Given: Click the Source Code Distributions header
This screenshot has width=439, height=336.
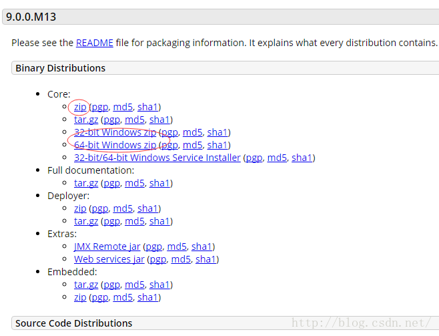Looking at the screenshot, I should [225, 323].
